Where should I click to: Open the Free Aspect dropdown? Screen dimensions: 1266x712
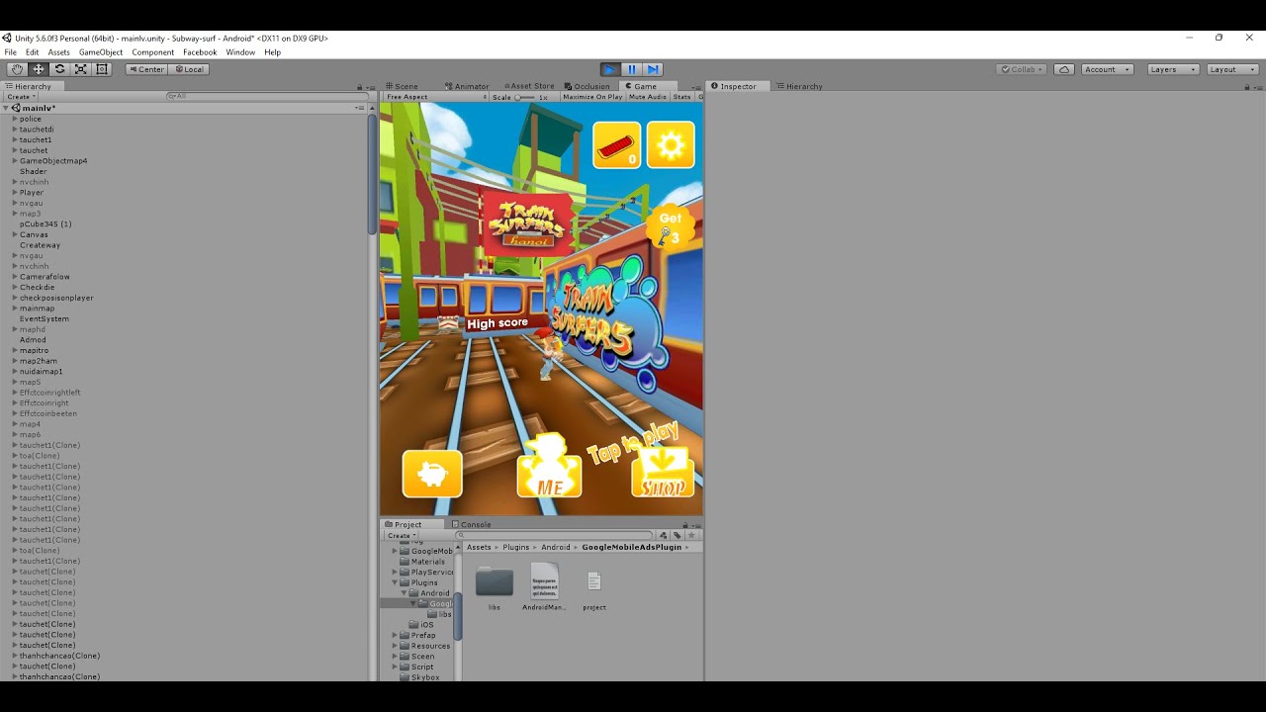click(436, 97)
